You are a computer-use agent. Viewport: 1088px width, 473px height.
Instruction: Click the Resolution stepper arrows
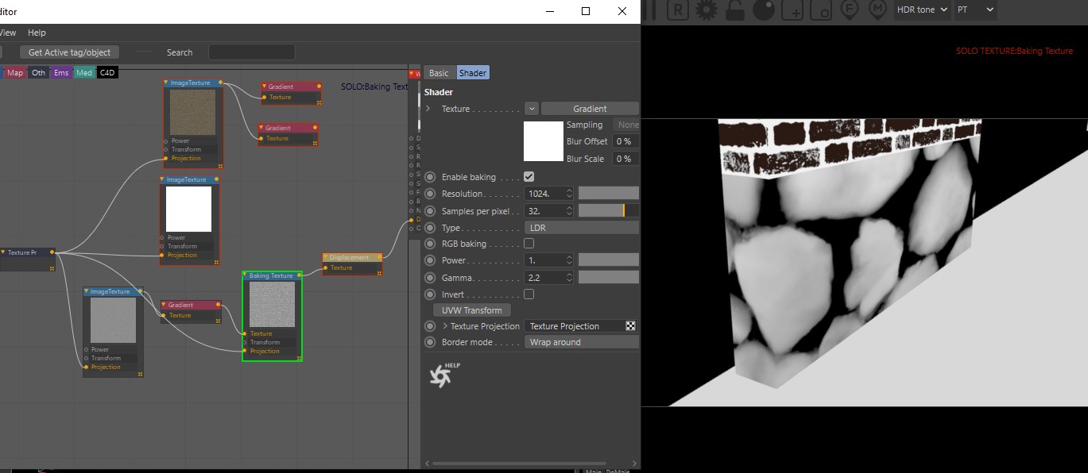(569, 194)
